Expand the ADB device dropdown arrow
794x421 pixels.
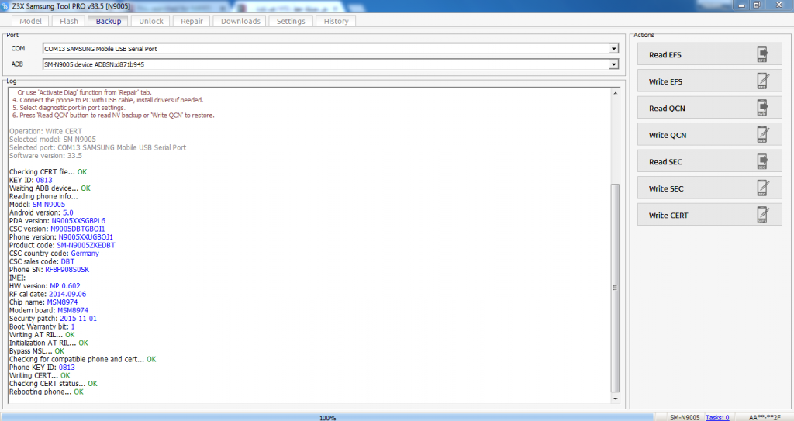614,64
